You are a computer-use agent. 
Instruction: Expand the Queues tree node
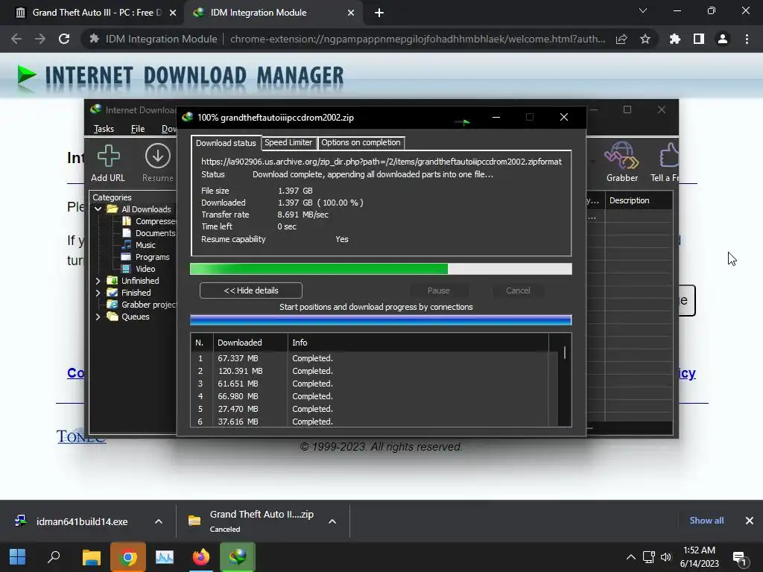pyautogui.click(x=98, y=317)
